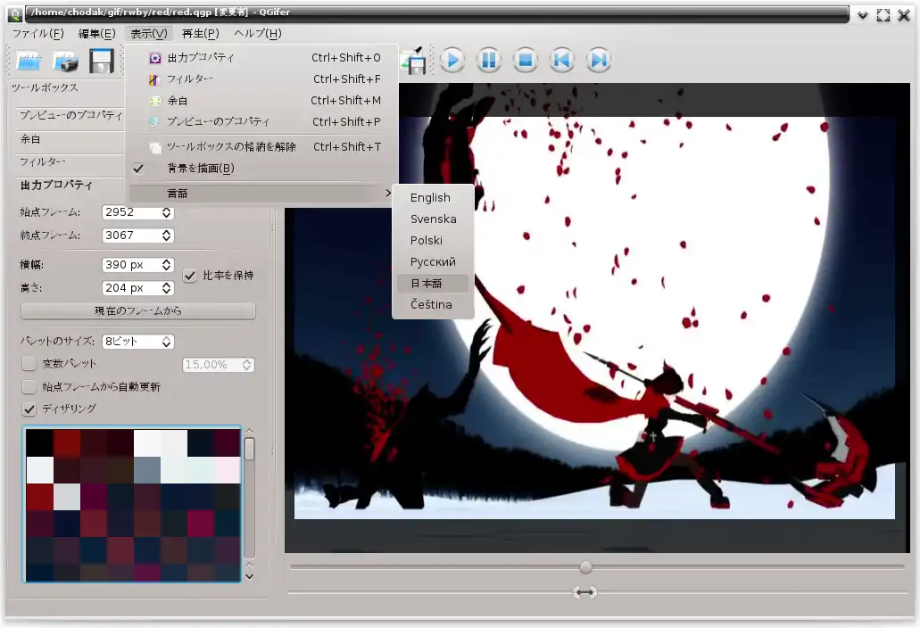
Task: Open the パレットのサイズ 8ビット dropdown
Action: [137, 342]
